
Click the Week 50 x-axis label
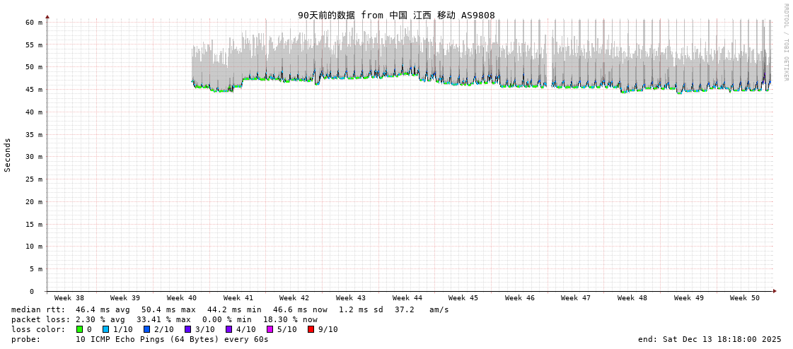tap(745, 298)
